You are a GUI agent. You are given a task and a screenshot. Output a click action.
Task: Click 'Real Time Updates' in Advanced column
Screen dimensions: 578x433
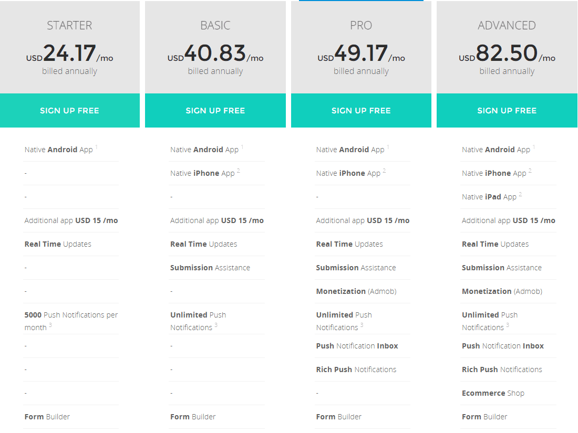pyautogui.click(x=495, y=244)
